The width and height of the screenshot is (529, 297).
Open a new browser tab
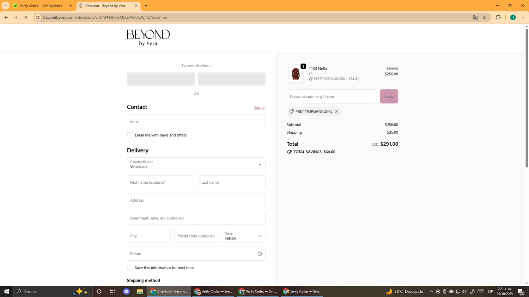pyautogui.click(x=146, y=6)
